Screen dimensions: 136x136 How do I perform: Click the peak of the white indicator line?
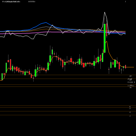tap(104, 12)
